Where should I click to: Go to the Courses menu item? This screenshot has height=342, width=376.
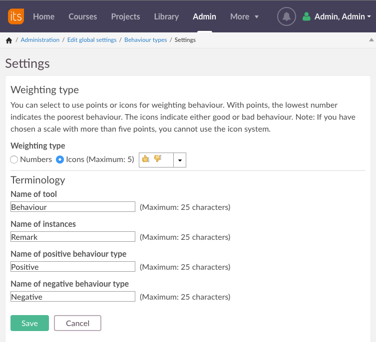pos(83,16)
